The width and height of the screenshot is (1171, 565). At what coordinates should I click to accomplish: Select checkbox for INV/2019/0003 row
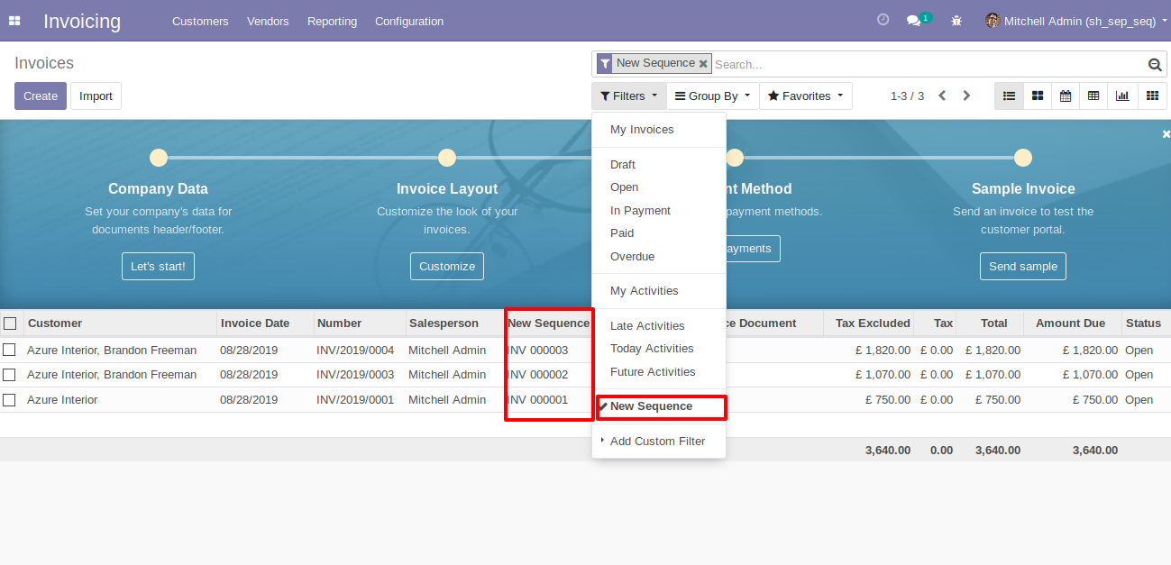[x=9, y=375]
